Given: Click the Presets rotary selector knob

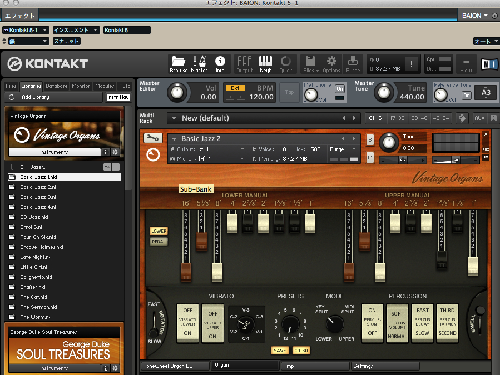Looking at the screenshot, I should tap(290, 324).
